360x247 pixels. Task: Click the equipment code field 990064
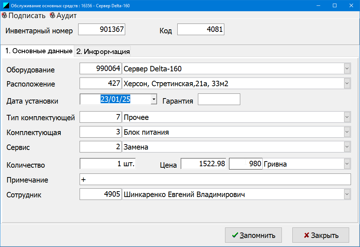coord(101,69)
